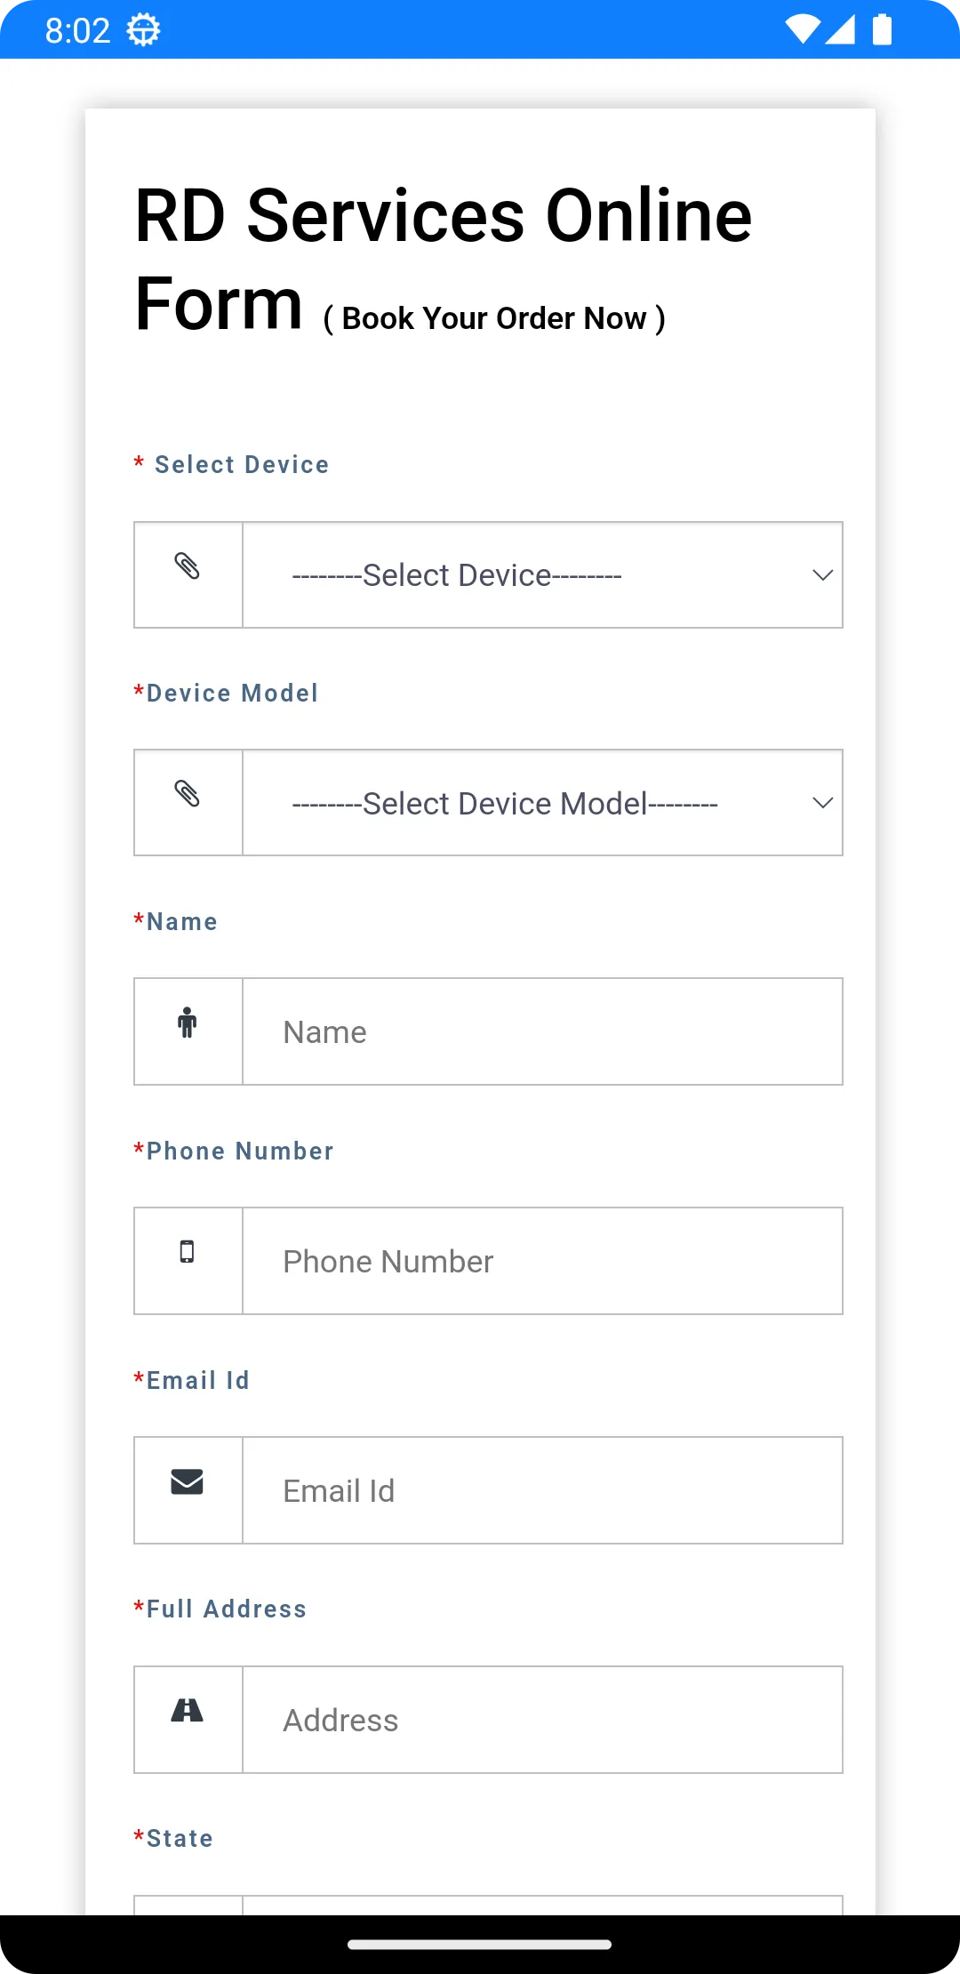Click inside the Name input field
This screenshot has width=960, height=1974.
point(542,1031)
